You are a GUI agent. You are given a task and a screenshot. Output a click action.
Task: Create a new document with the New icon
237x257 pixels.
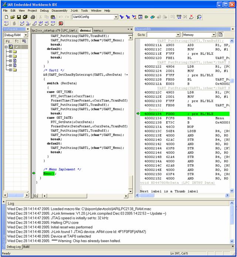6,17
